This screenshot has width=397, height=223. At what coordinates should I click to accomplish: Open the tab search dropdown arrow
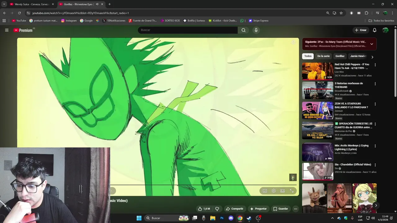pos(4,4)
